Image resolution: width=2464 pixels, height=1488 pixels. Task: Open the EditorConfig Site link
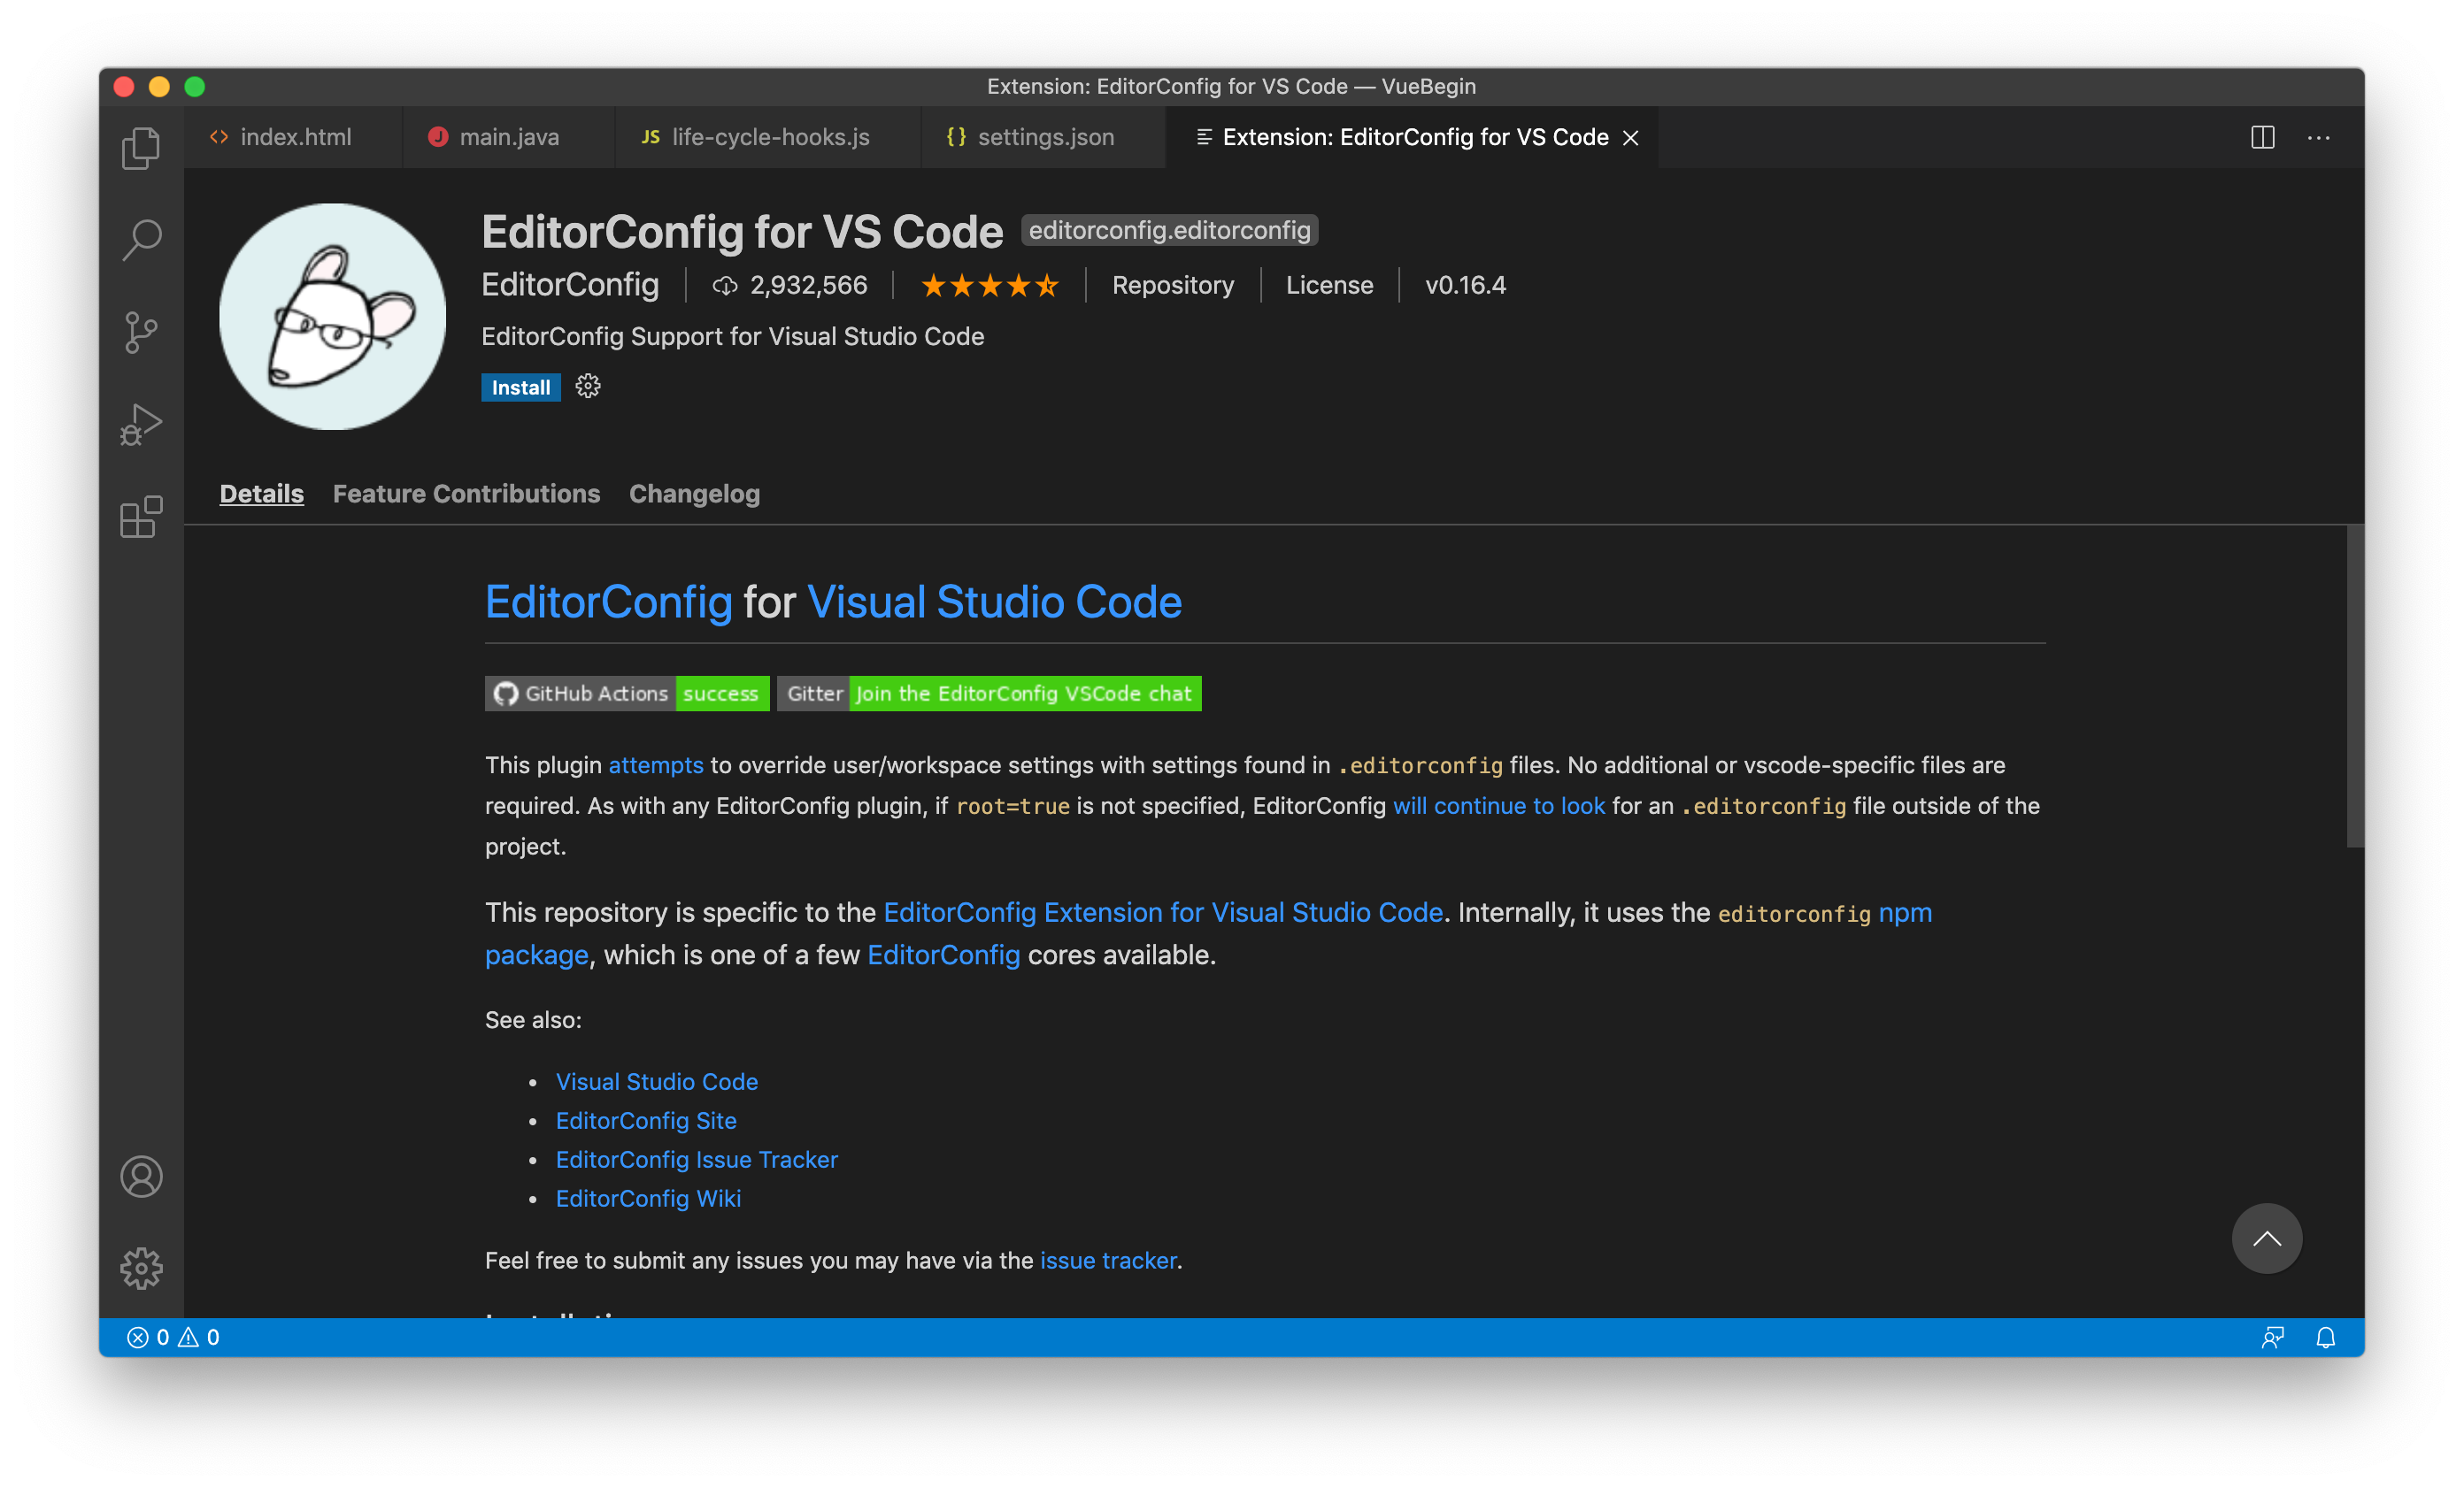point(646,1120)
